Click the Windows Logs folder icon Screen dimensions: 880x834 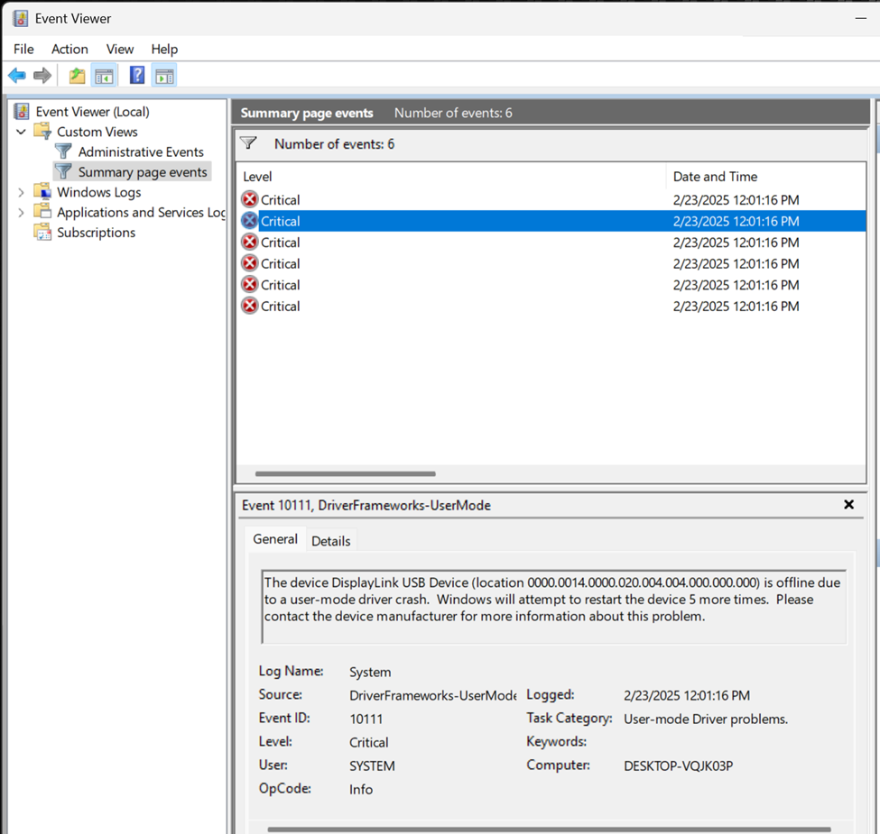[x=42, y=192]
